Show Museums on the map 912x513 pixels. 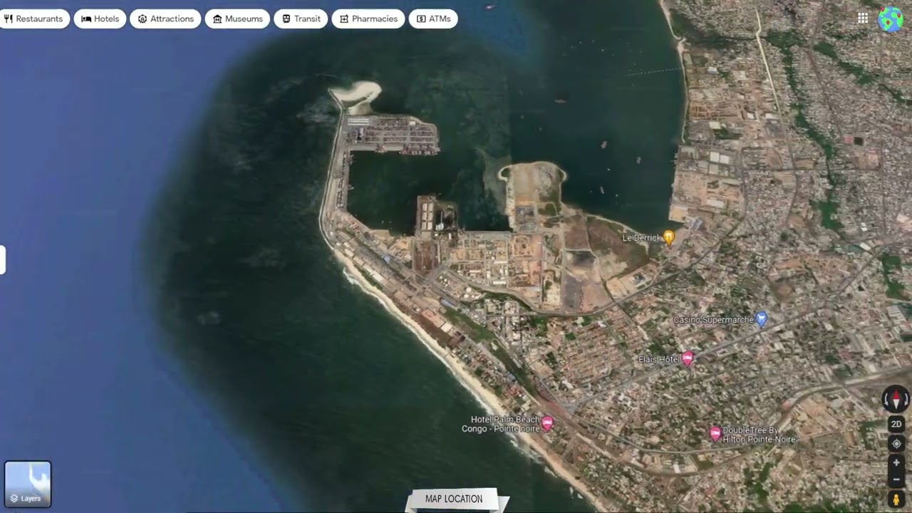click(x=237, y=19)
